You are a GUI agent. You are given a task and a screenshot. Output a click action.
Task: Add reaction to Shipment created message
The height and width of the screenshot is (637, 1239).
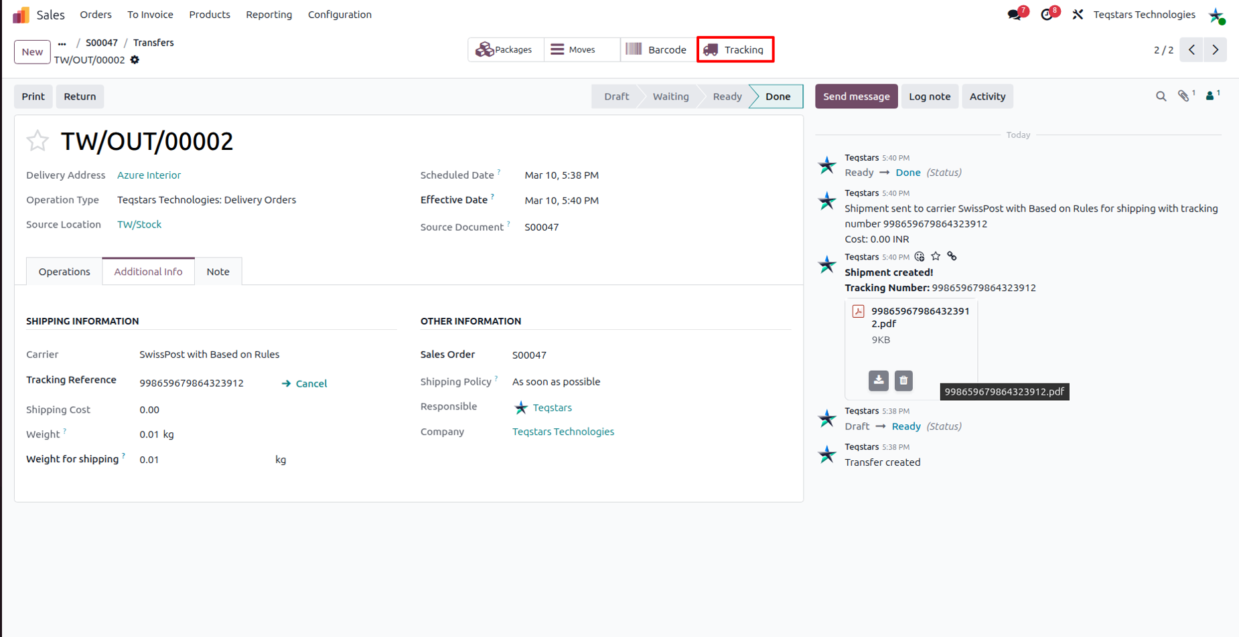[920, 256]
